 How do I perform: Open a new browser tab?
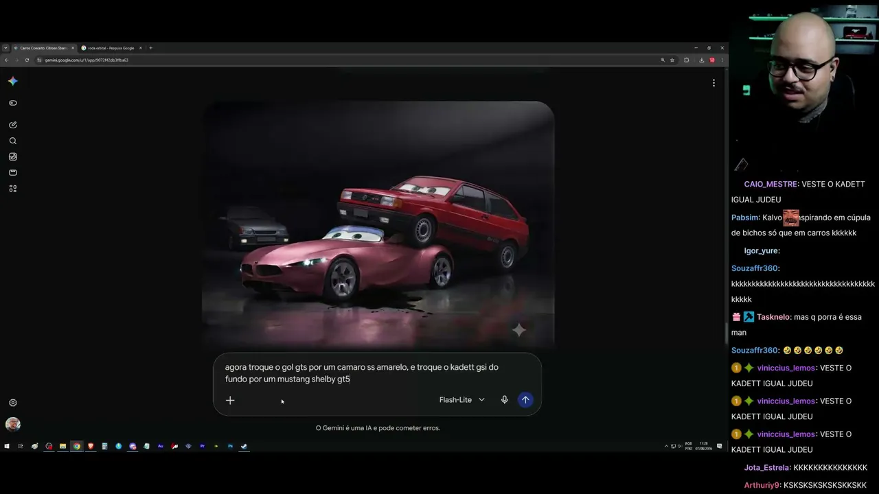click(151, 48)
